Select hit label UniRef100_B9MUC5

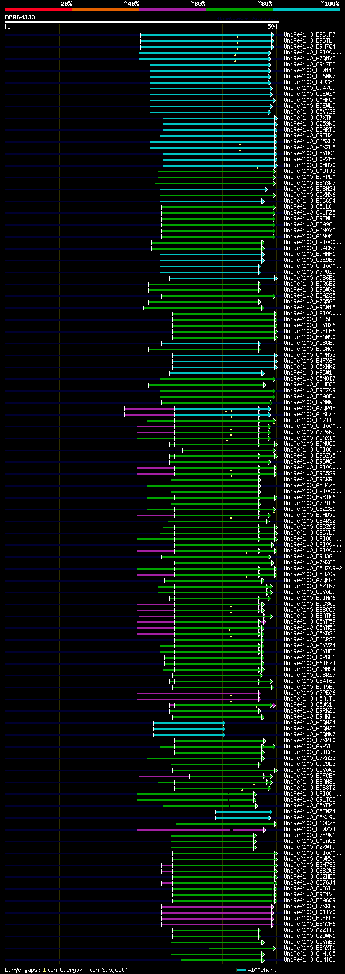(x=309, y=444)
